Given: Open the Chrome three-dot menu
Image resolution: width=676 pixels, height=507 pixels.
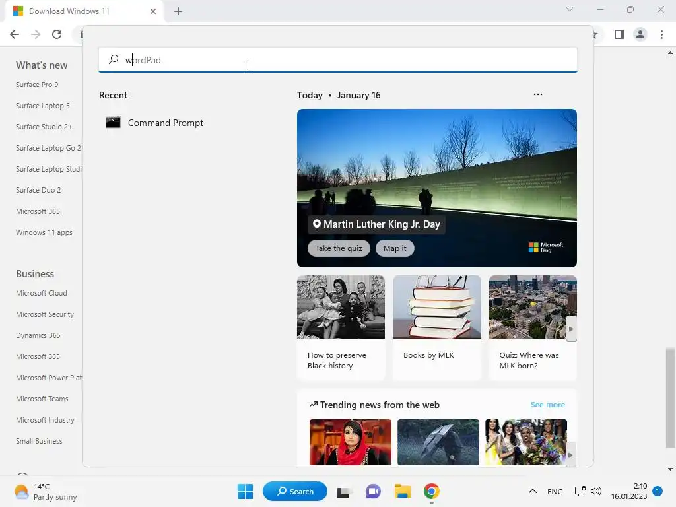Looking at the screenshot, I should pos(661,34).
